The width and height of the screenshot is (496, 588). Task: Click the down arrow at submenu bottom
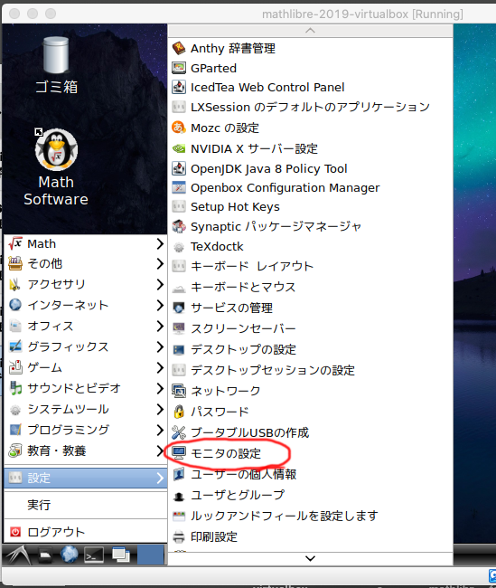click(310, 558)
